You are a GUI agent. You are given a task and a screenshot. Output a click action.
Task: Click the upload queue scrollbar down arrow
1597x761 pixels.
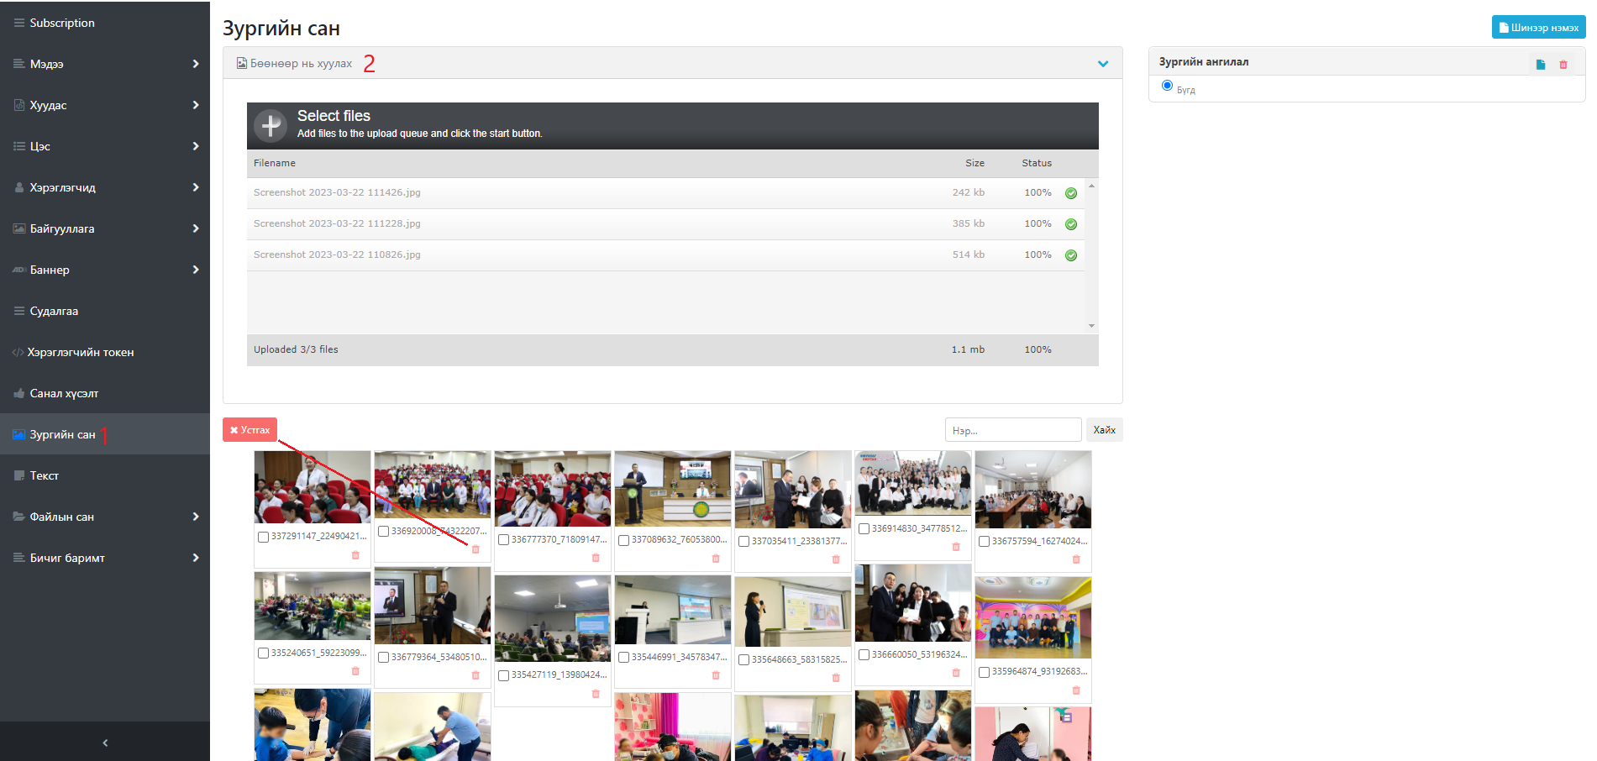(1091, 326)
